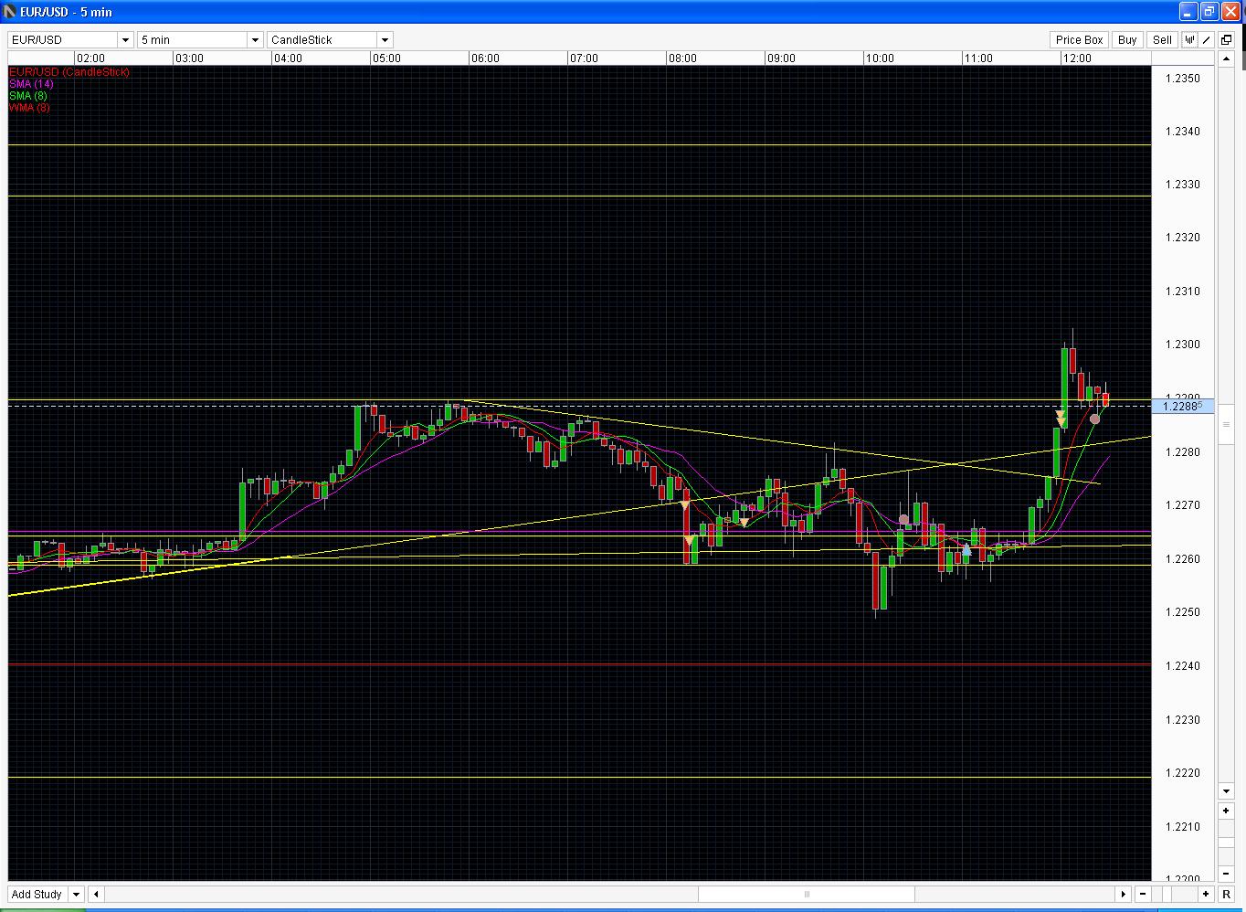Viewport: 1246px width, 912px height.
Task: Click the horizontal scrollbar thumb
Action: point(807,894)
